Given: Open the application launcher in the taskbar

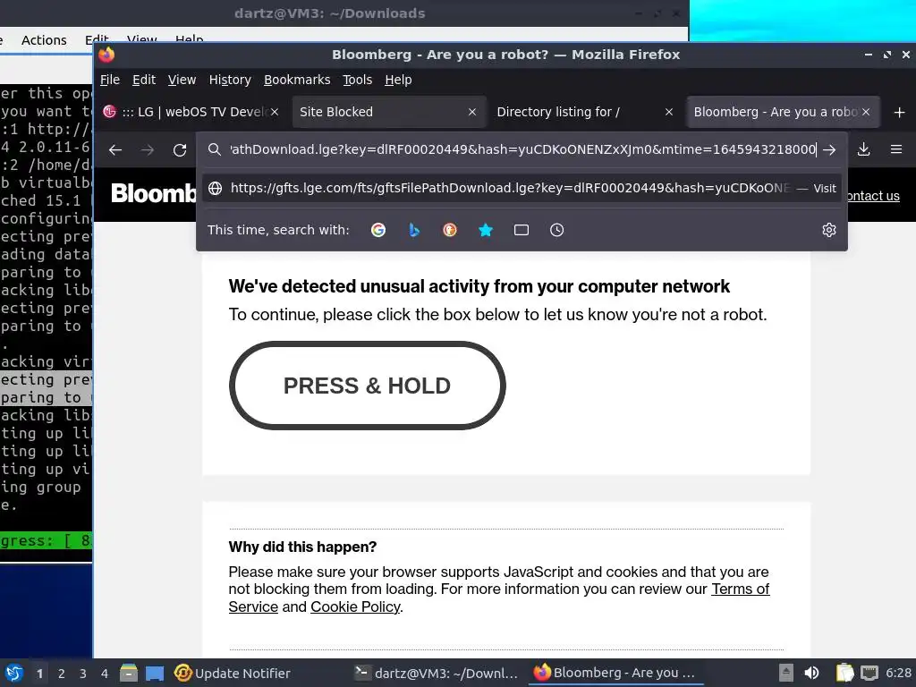Looking at the screenshot, I should (x=13, y=673).
